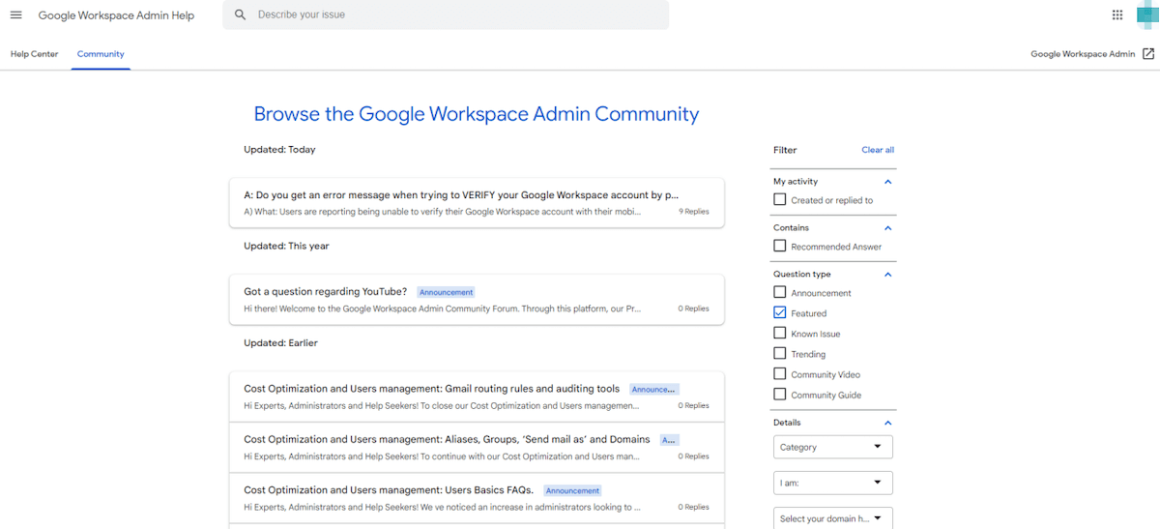Click the 'Updated: Today' label
This screenshot has width=1160, height=529.
click(279, 150)
